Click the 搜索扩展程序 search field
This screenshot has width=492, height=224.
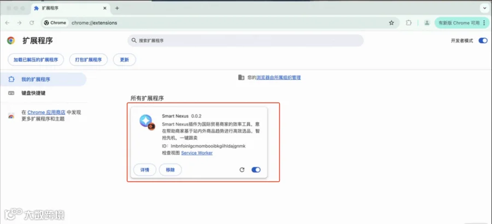pyautogui.click(x=245, y=40)
